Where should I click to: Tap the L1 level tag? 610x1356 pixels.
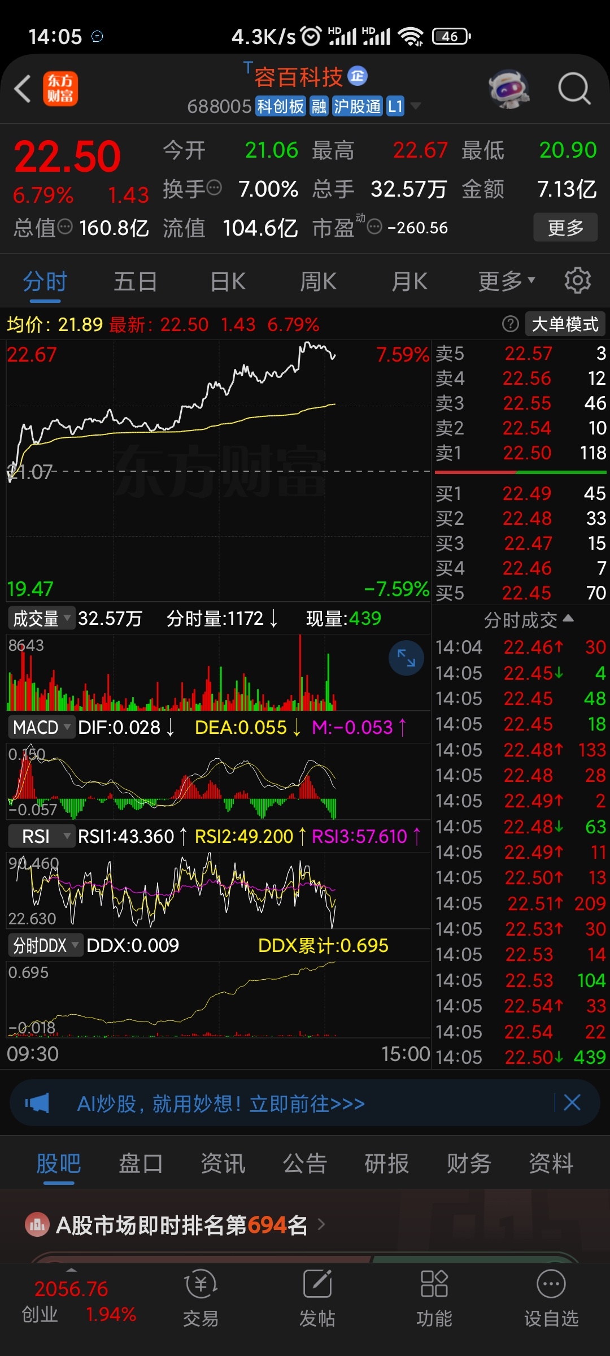(395, 106)
